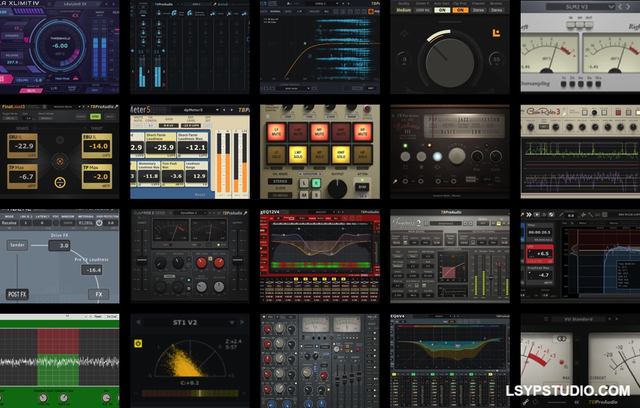Screen dimensions: 640x408
Task: Disable the Clip Prot. toggle
Action: (461, 10)
